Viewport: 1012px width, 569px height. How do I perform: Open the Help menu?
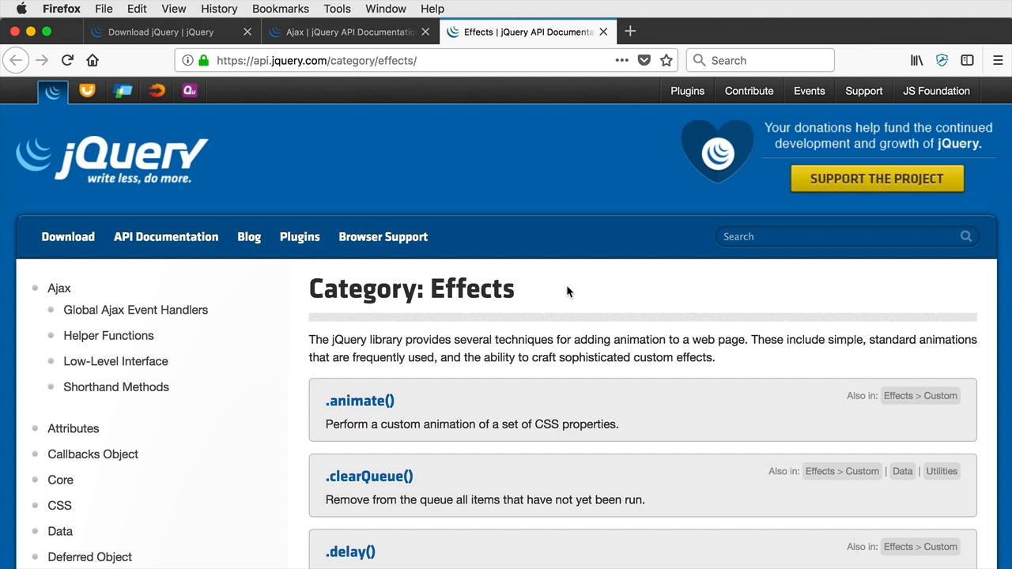tap(432, 9)
